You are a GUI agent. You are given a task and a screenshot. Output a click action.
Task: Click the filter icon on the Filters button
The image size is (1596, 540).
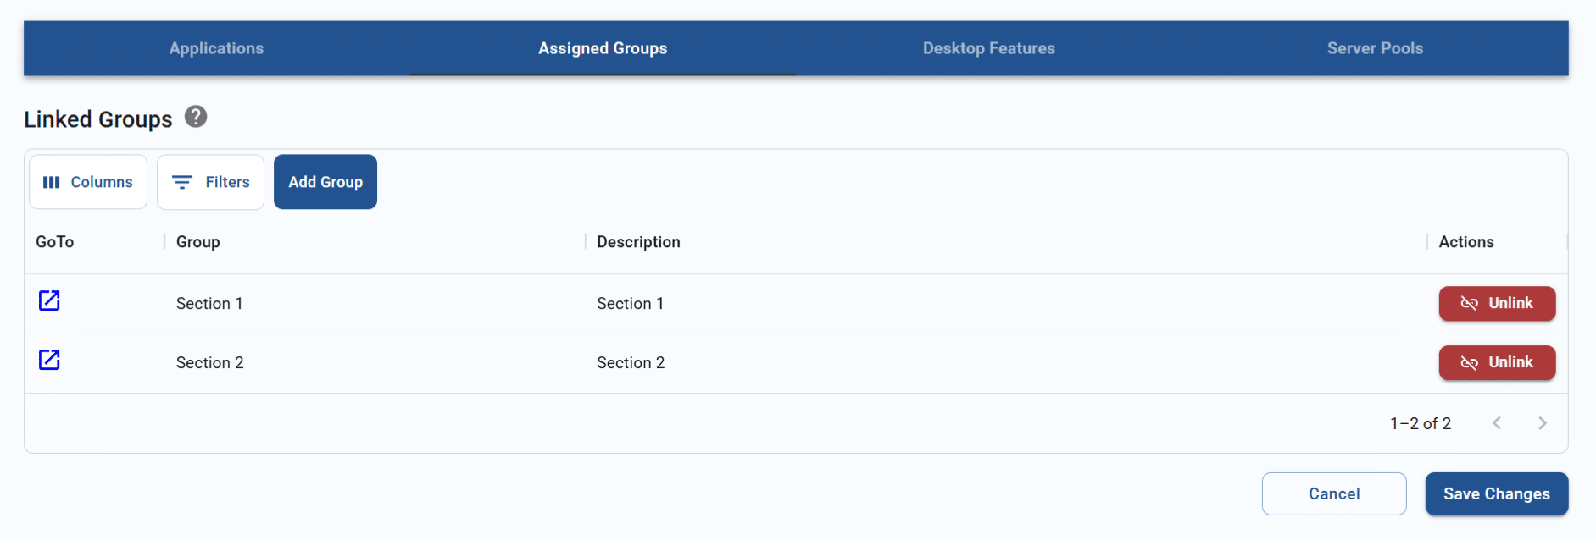(182, 181)
